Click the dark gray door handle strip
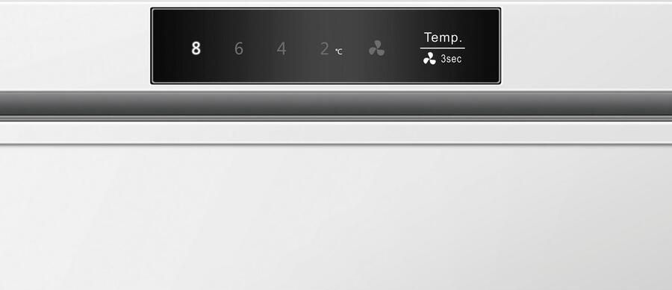The width and height of the screenshot is (672, 290). pos(336,103)
